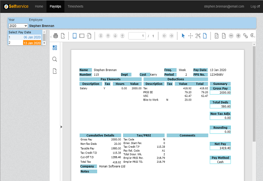Expand the side panel with arrow handle
The image size is (263, 181).
61,127
